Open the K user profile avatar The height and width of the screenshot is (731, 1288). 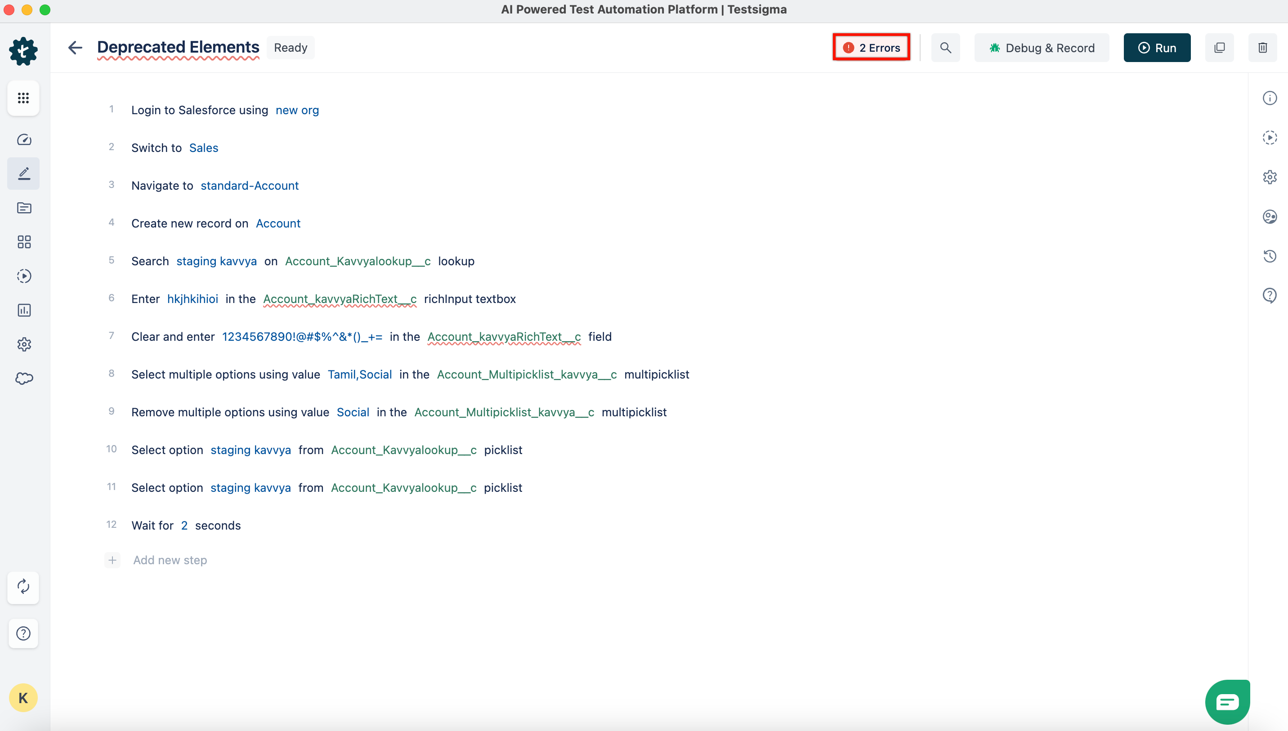(23, 698)
